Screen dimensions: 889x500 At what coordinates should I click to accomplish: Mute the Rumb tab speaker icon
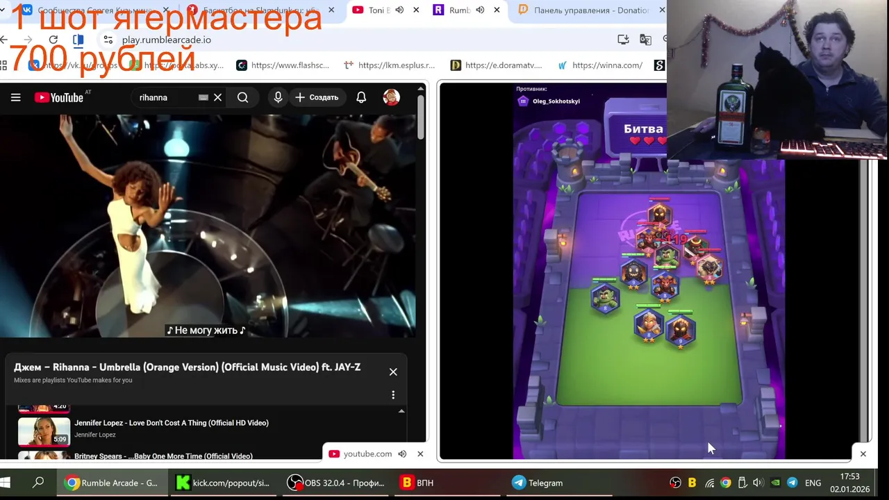(480, 10)
